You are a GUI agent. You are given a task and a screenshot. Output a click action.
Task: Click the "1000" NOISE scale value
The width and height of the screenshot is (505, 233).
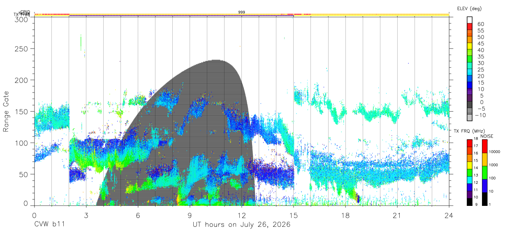pyautogui.click(x=494, y=165)
